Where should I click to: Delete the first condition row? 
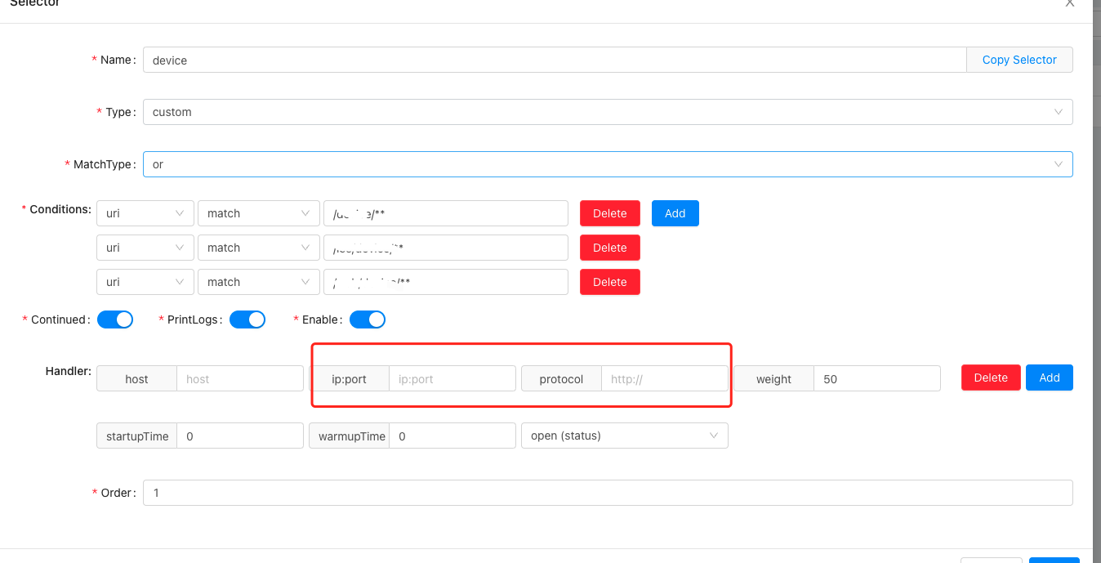click(610, 213)
